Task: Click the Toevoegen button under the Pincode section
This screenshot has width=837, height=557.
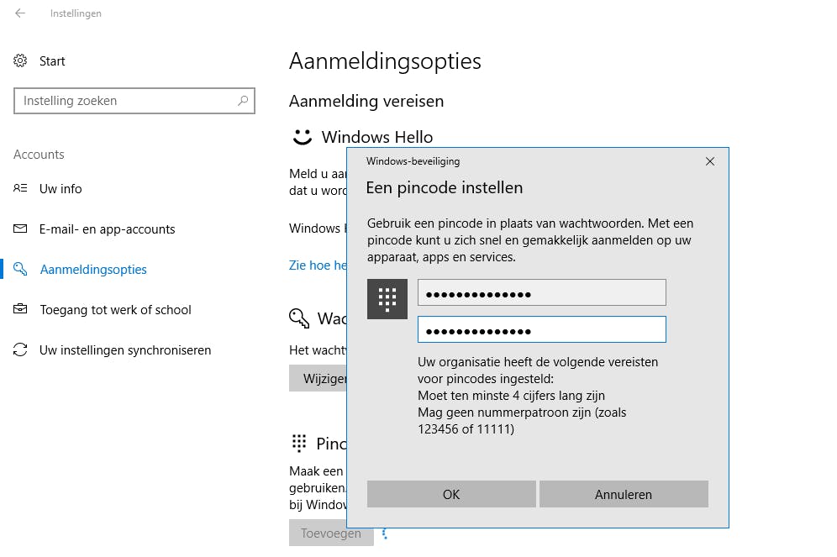Action: click(331, 533)
